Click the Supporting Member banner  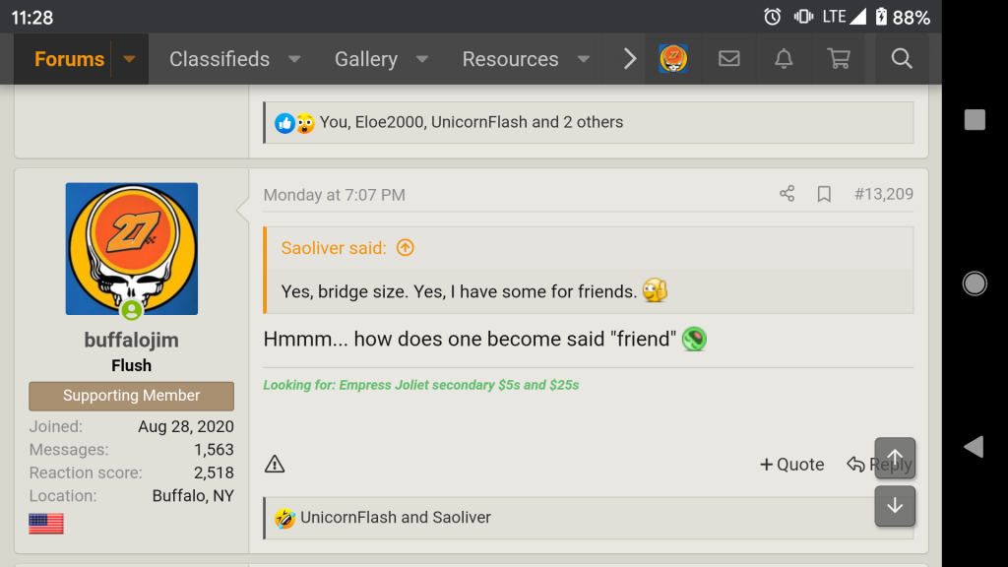[131, 396]
